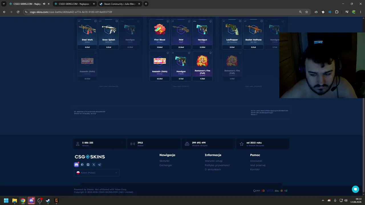Open the Exchanger footer link
Image resolution: width=365 pixels, height=205 pixels.
[x=166, y=165]
